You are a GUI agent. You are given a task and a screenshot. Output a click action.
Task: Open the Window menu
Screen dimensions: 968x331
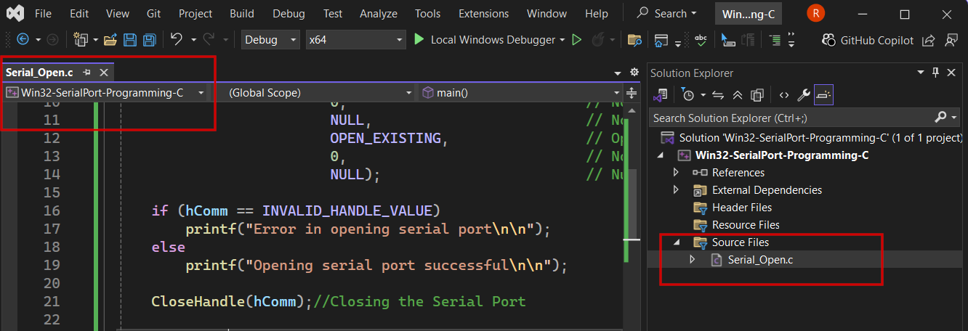tap(546, 14)
